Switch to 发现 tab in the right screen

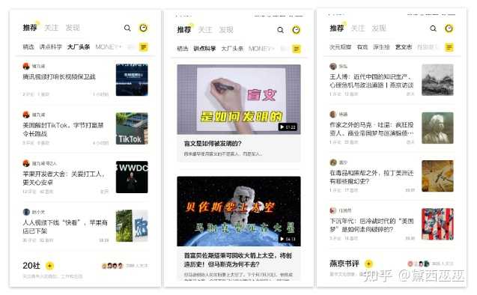(x=379, y=28)
